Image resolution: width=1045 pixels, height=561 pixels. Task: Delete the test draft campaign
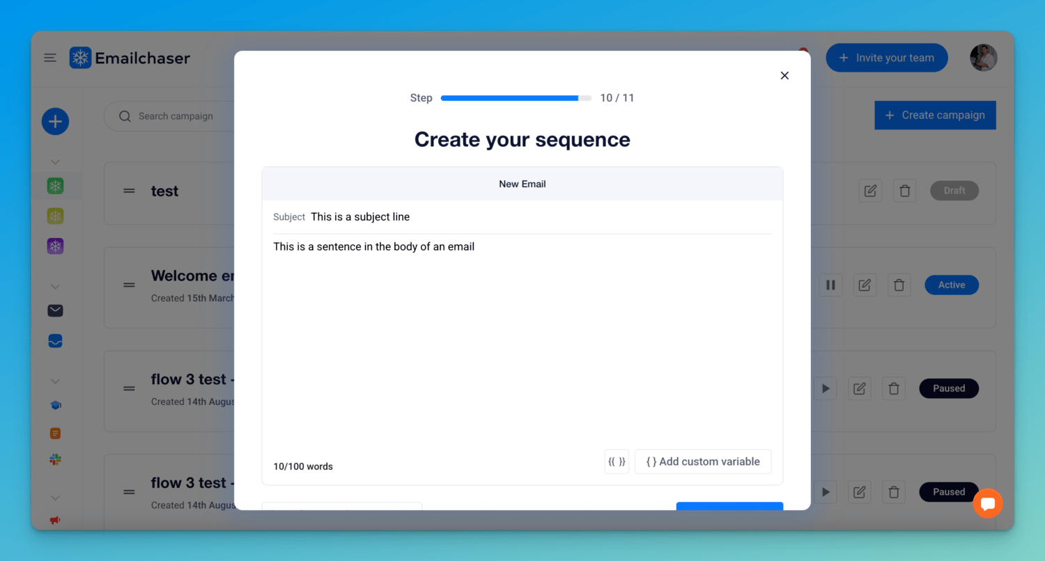[x=904, y=191]
